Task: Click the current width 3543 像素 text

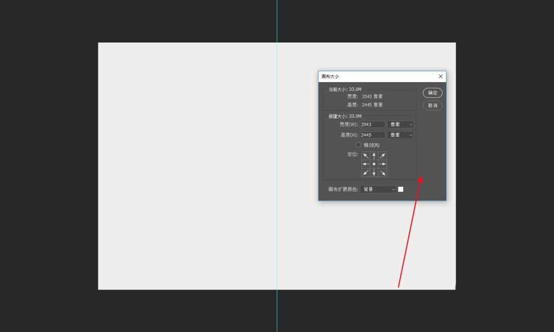Action: point(372,96)
